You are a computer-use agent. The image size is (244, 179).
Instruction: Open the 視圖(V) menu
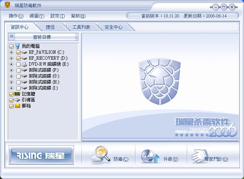point(37,16)
